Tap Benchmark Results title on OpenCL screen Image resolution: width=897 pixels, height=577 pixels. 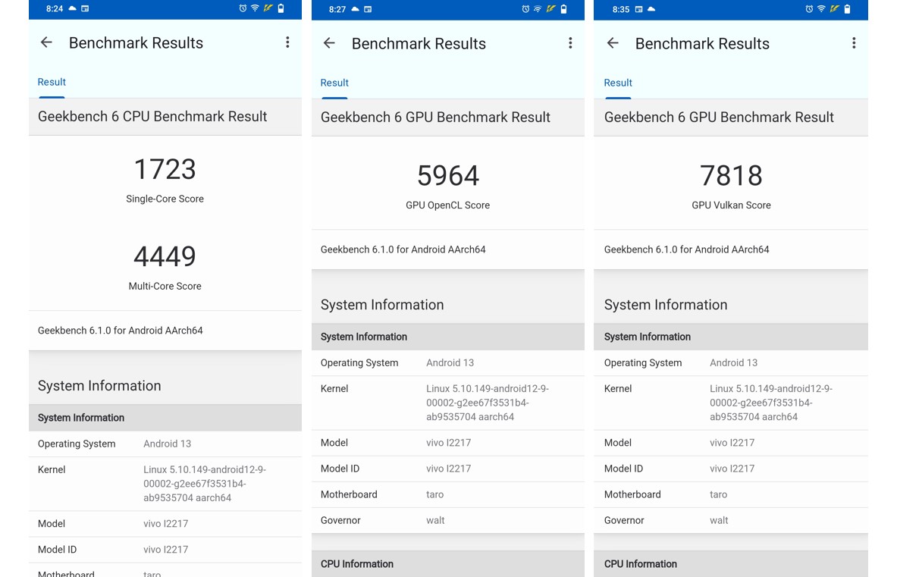click(419, 43)
